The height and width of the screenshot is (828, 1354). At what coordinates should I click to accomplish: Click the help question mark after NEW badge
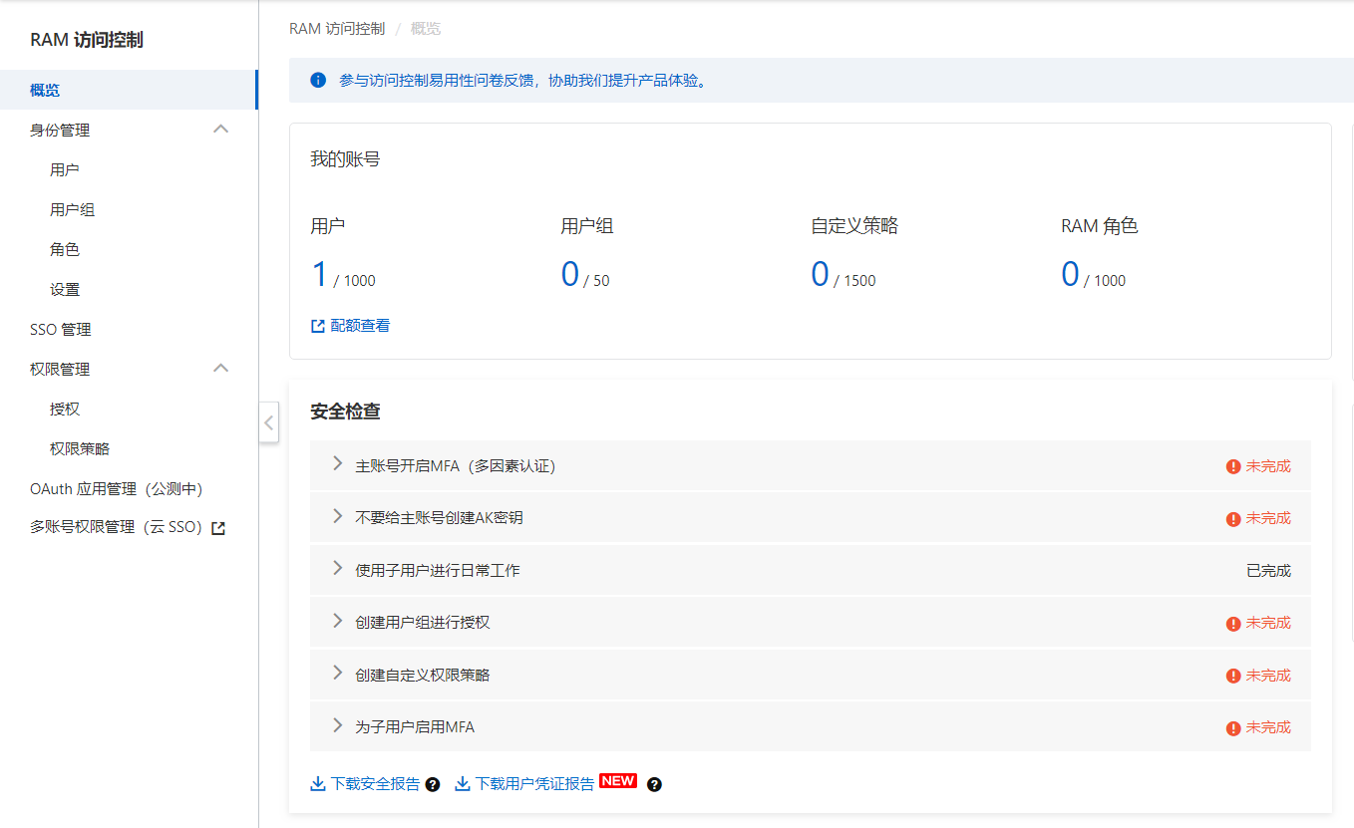pos(654,784)
